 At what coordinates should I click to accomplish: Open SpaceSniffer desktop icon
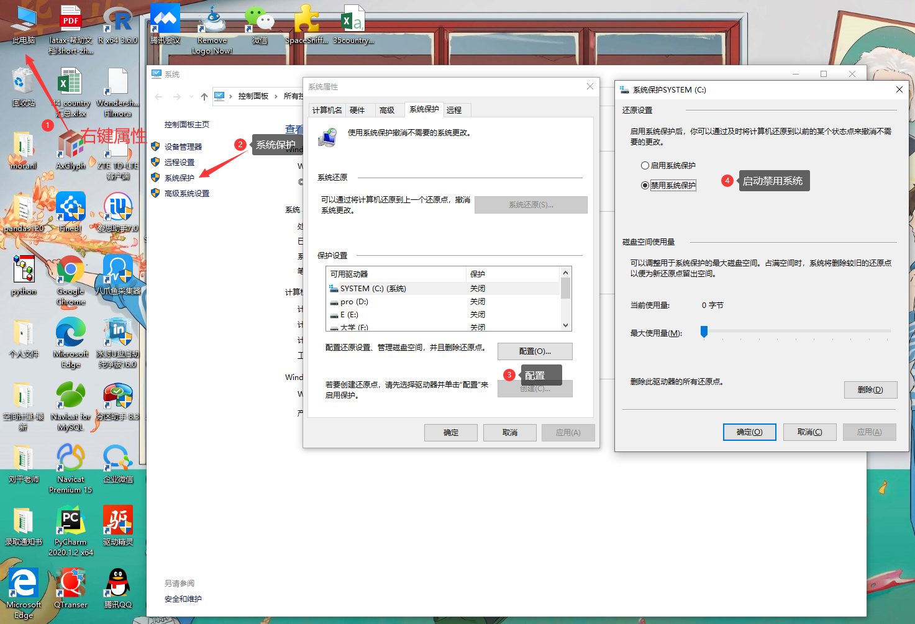(307, 24)
